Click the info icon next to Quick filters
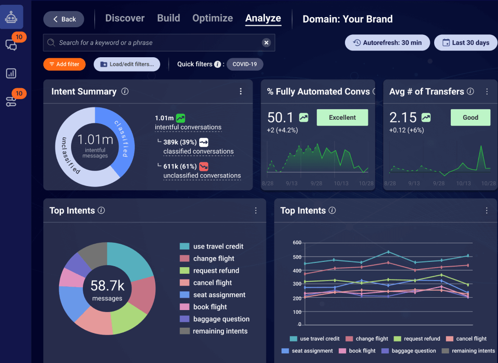The height and width of the screenshot is (363, 498). 218,64
